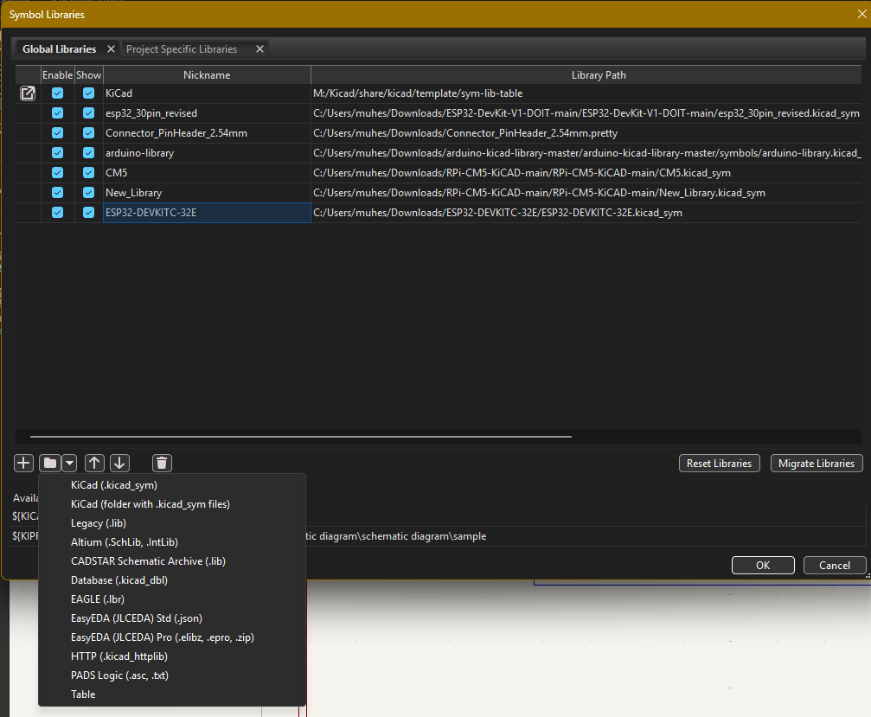Sort by Nickname column header

[x=207, y=75]
